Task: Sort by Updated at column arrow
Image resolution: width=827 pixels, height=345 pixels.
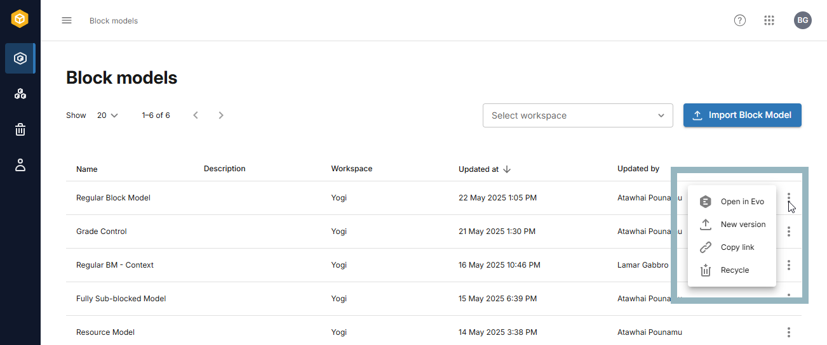Action: pos(507,169)
